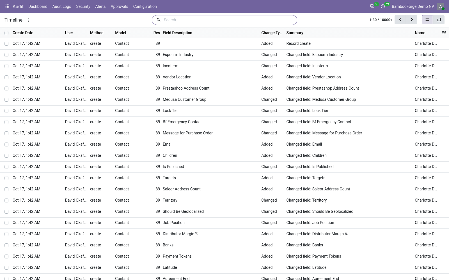
Task: Click summary 'Changed field: Saleor Address Count'
Action: pyautogui.click(x=318, y=189)
